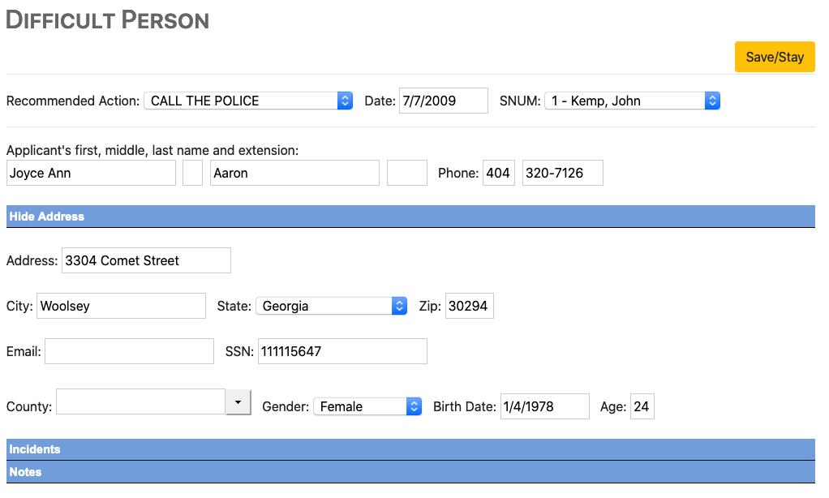Viewport: 829px width, 498px height.
Task: Expand the Notes section
Action: tap(25, 472)
